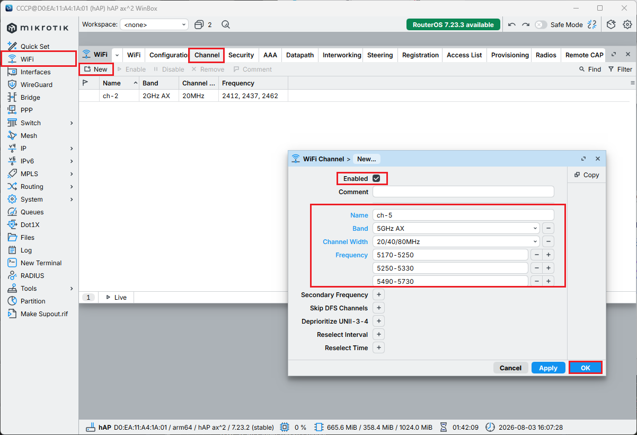
Task: Expand the Workspace dropdown
Action: coord(154,24)
